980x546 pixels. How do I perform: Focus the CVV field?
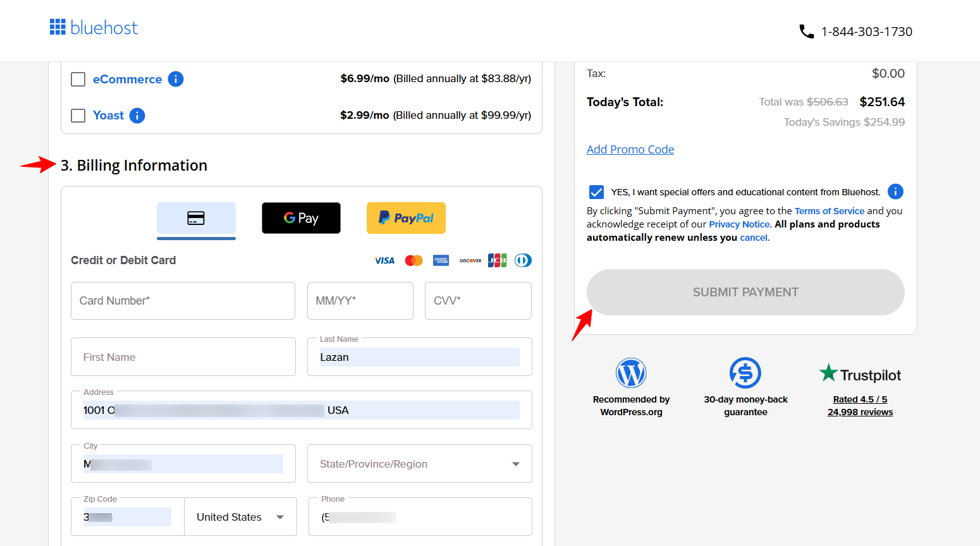pyautogui.click(x=478, y=301)
